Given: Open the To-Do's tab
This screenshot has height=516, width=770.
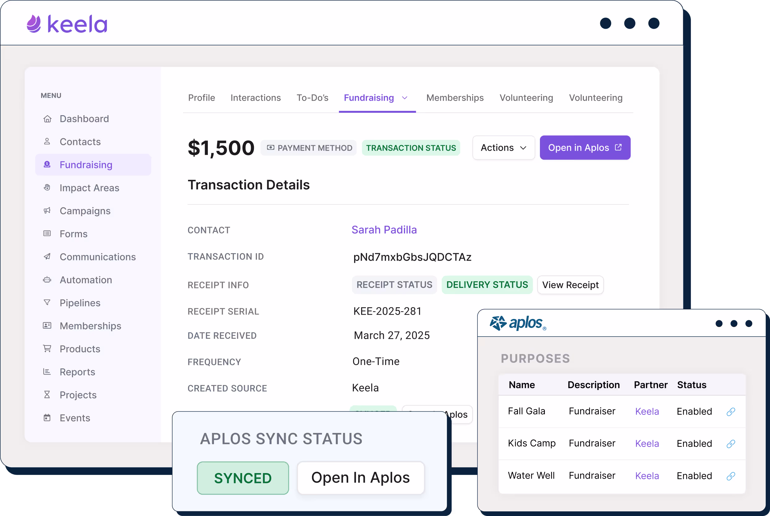Looking at the screenshot, I should pos(312,98).
